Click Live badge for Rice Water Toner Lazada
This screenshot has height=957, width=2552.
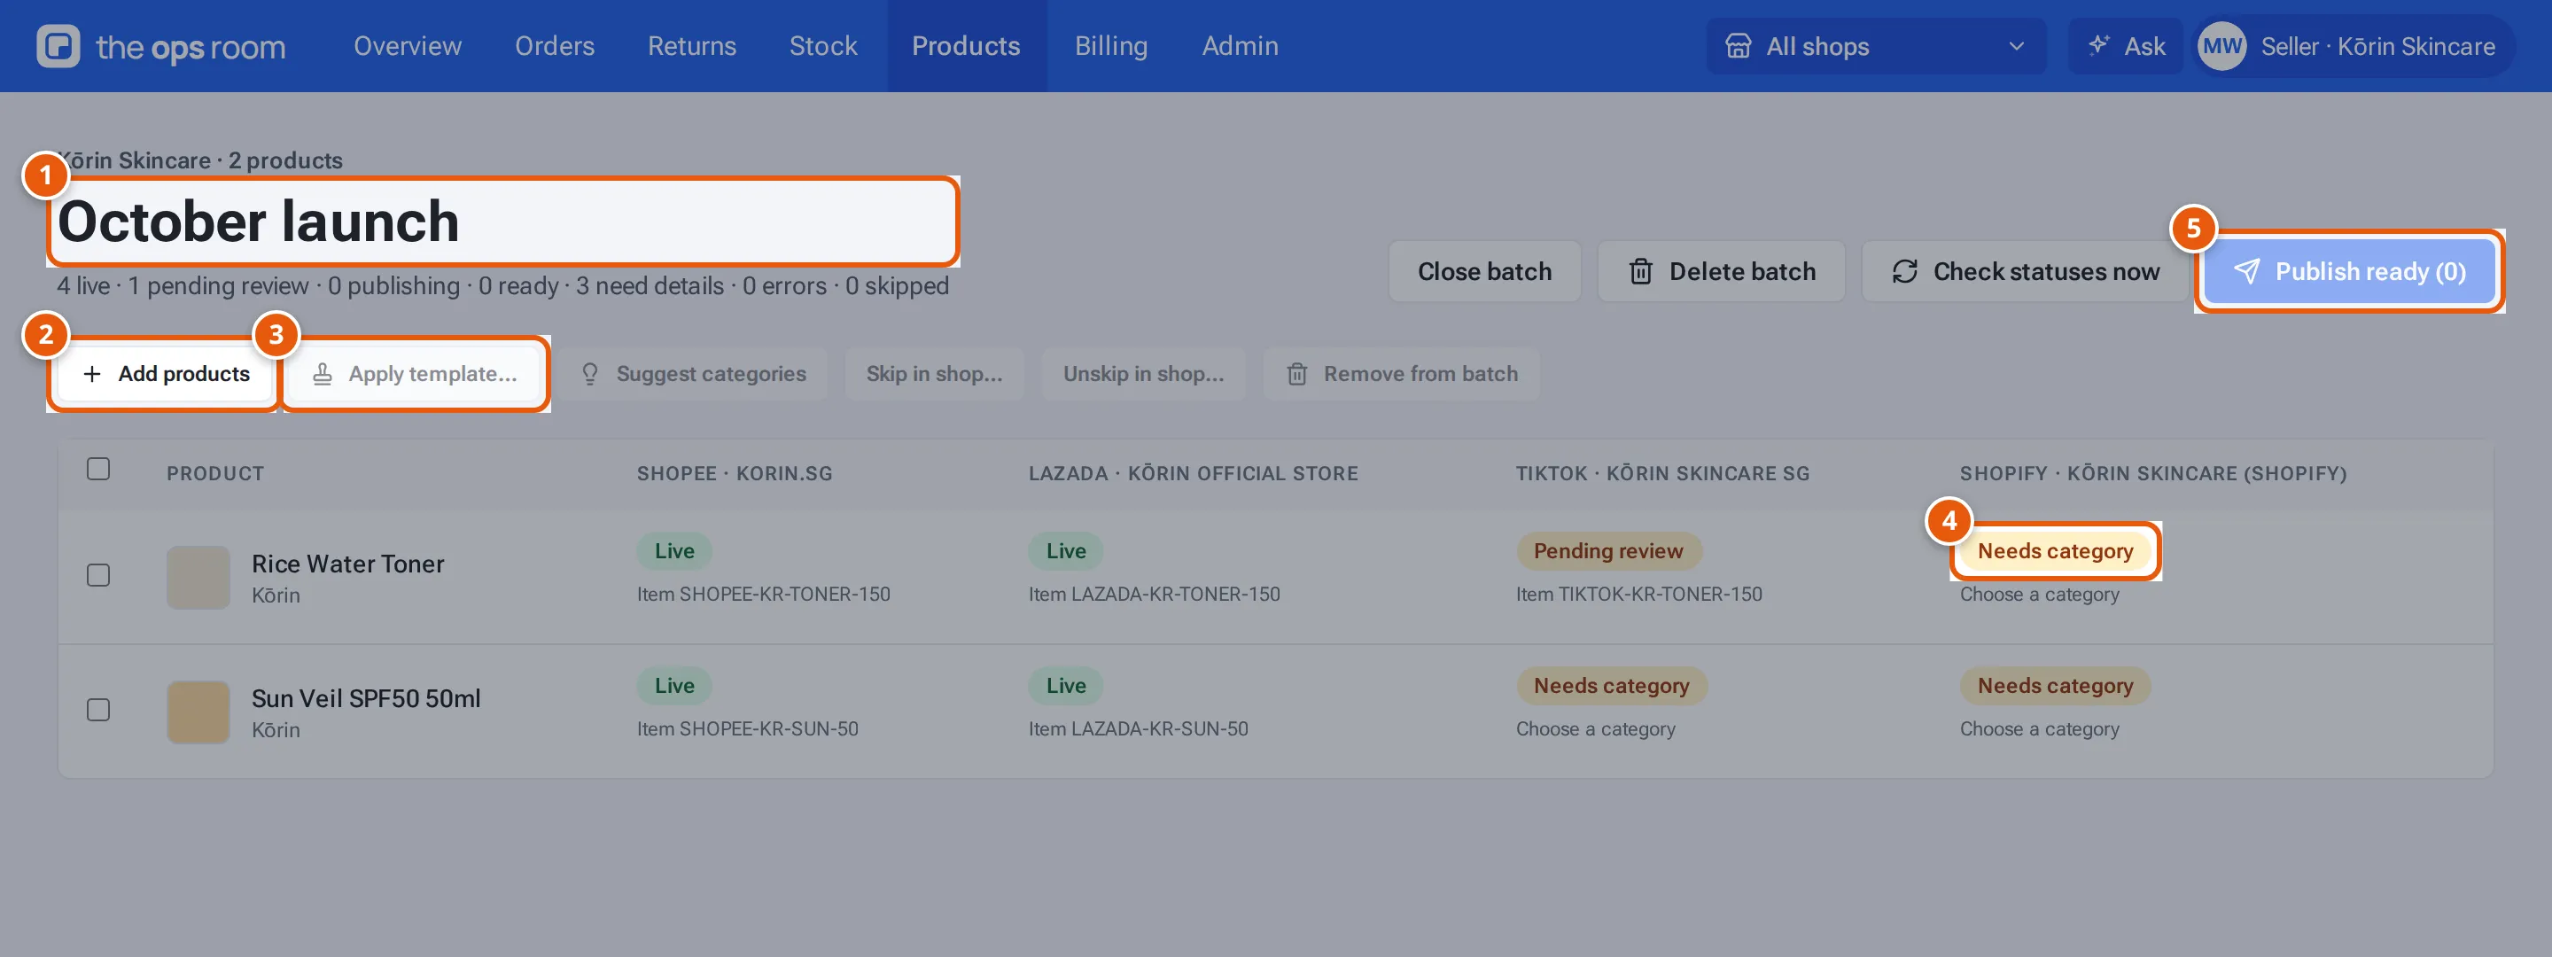click(x=1066, y=551)
